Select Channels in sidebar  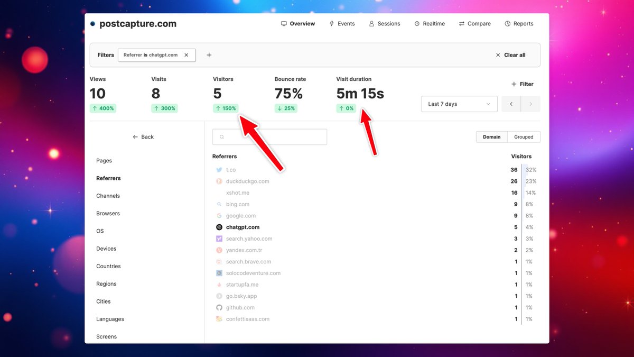(108, 196)
